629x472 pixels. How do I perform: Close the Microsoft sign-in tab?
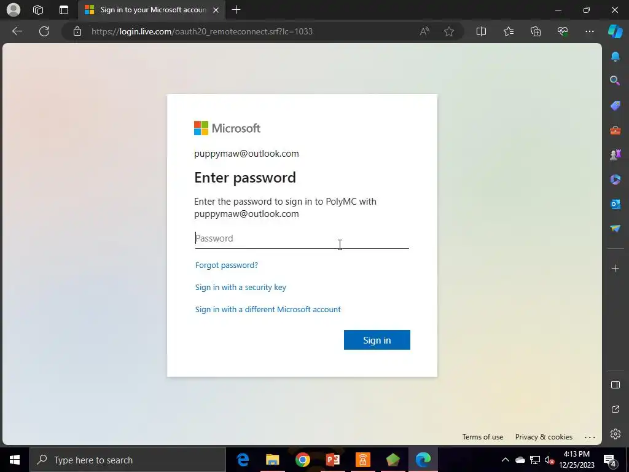[x=216, y=10]
